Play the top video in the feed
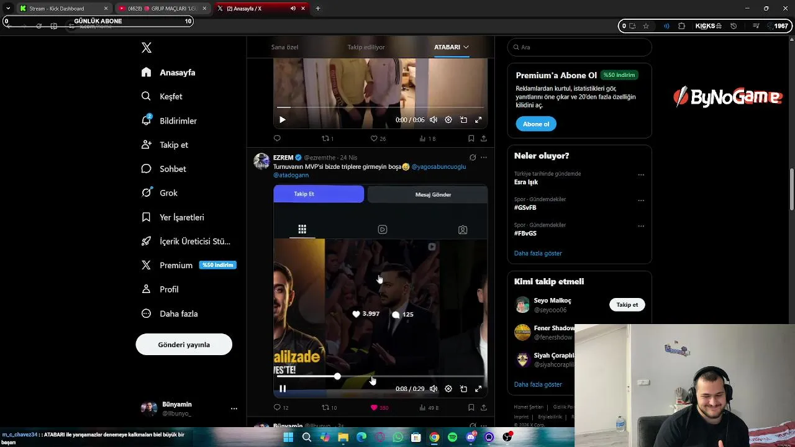The image size is (795, 447). click(x=282, y=120)
